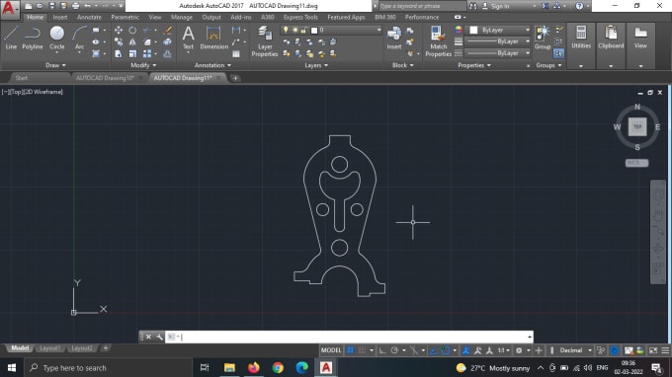Open the View panel on the ribbon
Image resolution: width=672 pixels, height=377 pixels.
click(640, 38)
